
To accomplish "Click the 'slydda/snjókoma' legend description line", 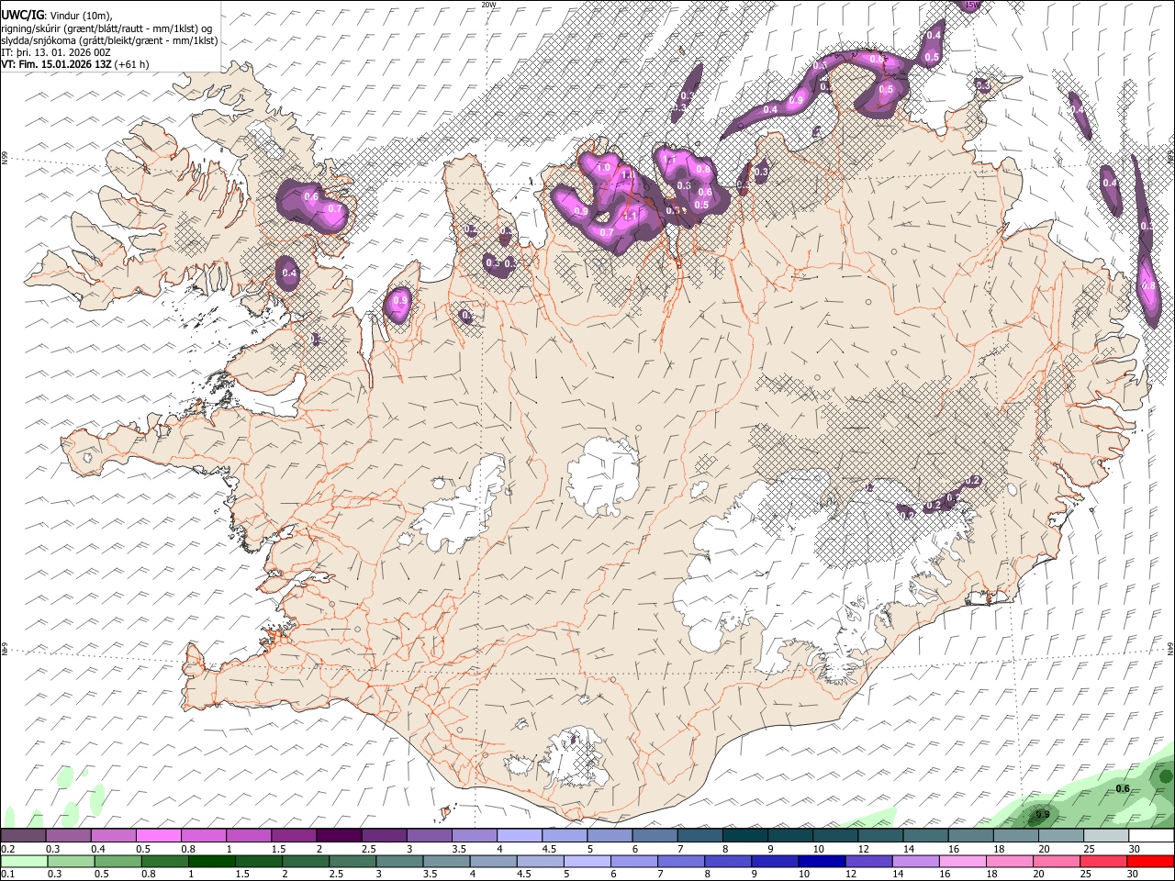I will point(109,40).
